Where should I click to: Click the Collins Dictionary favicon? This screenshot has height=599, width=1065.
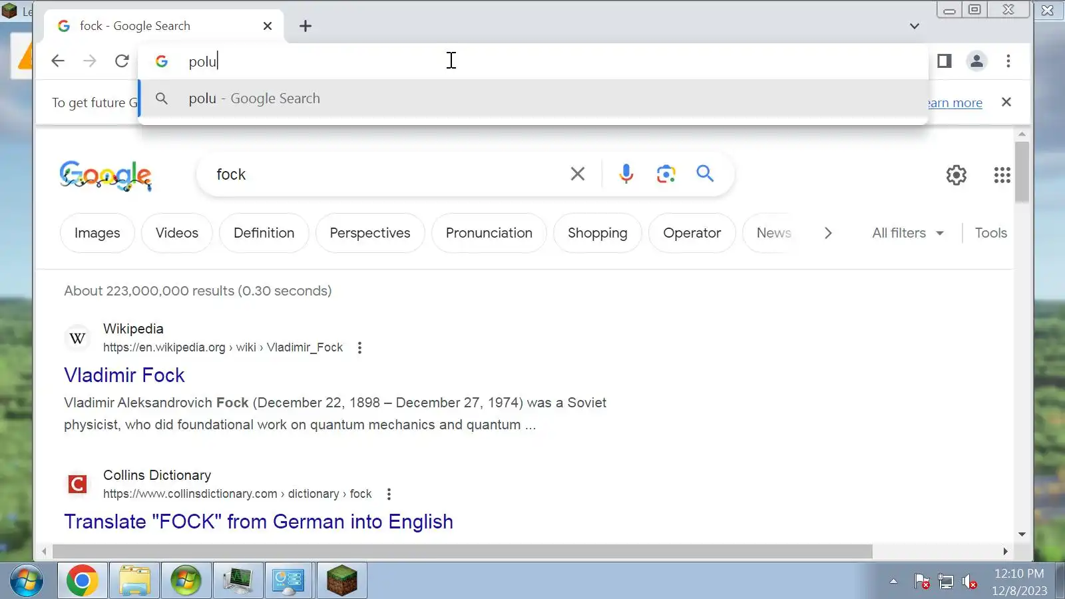click(77, 484)
